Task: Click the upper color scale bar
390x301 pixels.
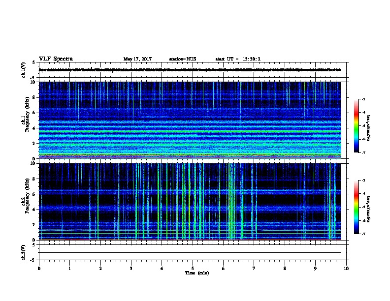Action: [x=356, y=126]
